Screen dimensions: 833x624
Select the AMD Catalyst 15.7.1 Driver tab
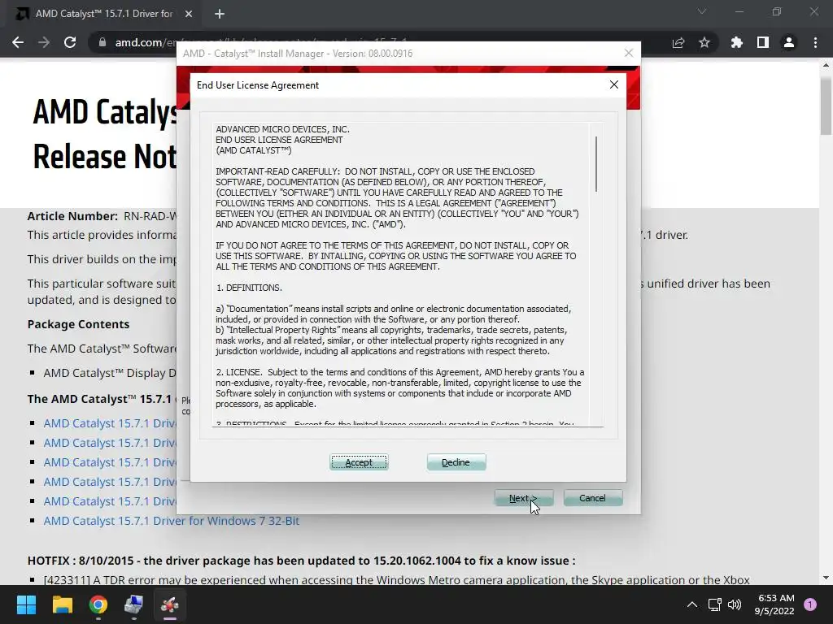coord(103,14)
